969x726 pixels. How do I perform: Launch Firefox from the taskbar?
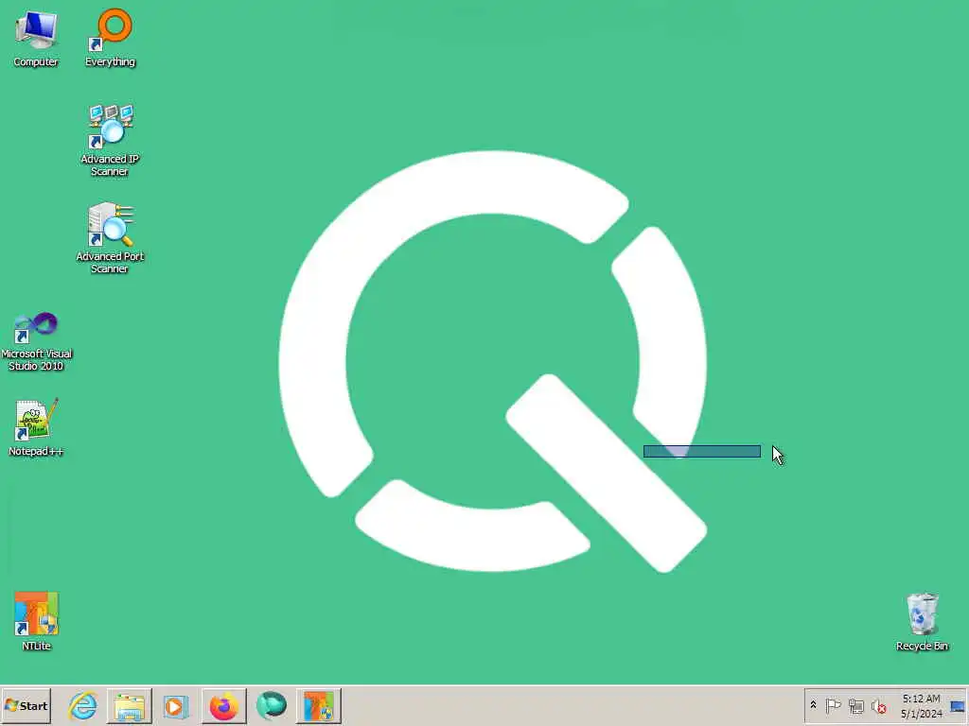(x=223, y=705)
